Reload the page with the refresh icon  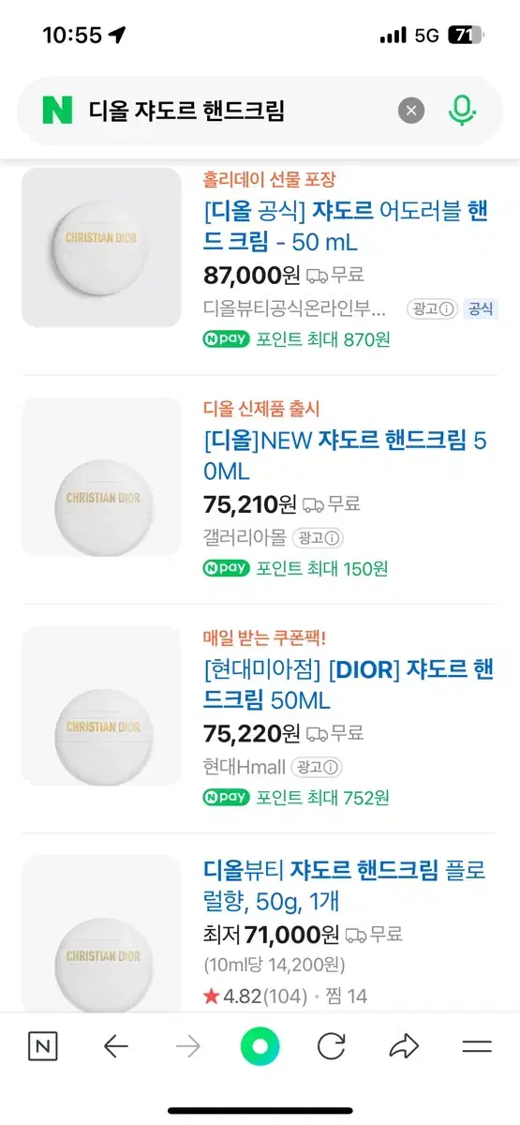point(332,1046)
